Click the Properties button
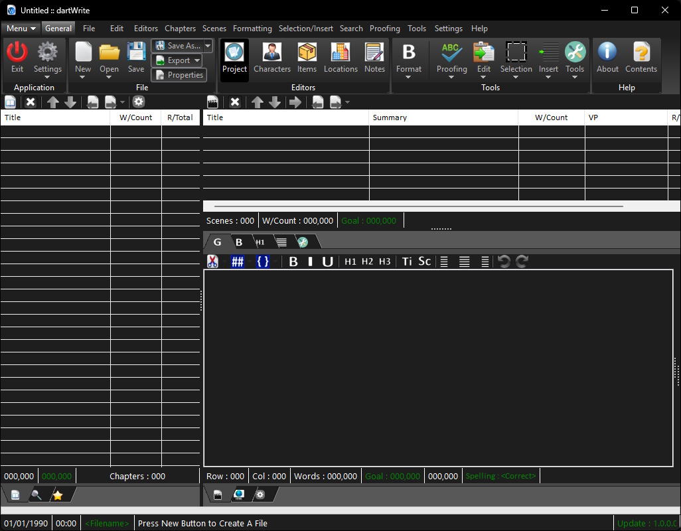 point(179,75)
